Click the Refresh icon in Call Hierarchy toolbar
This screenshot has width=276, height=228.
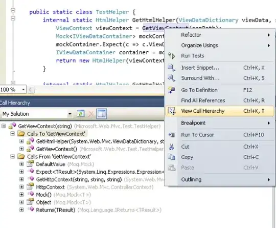[x=80, y=114]
